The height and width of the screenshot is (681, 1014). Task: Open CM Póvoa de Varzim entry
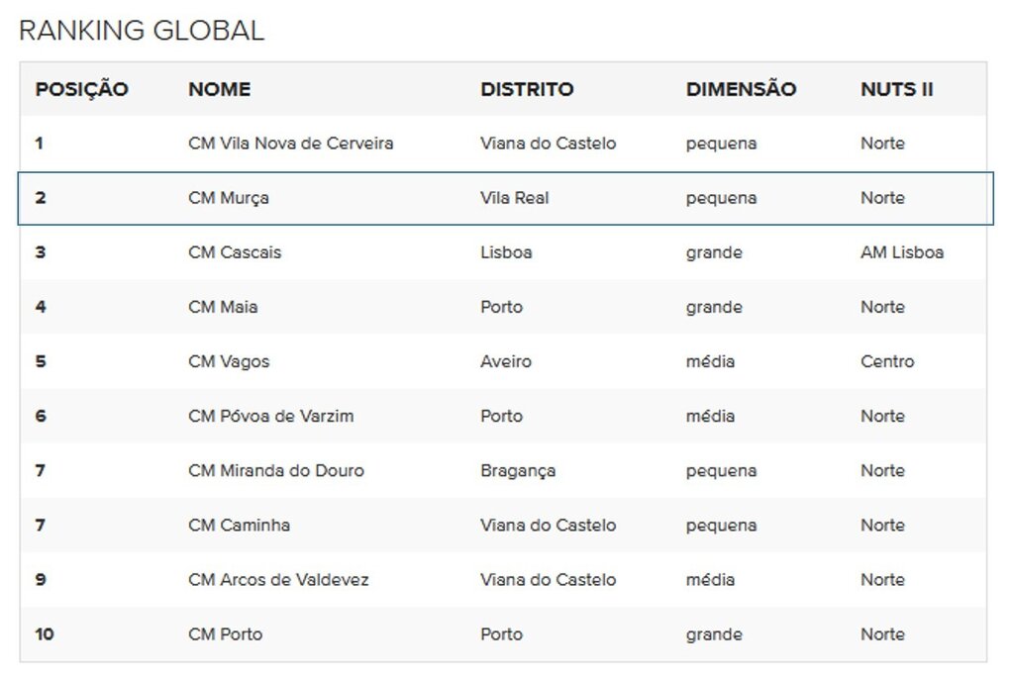(x=270, y=416)
